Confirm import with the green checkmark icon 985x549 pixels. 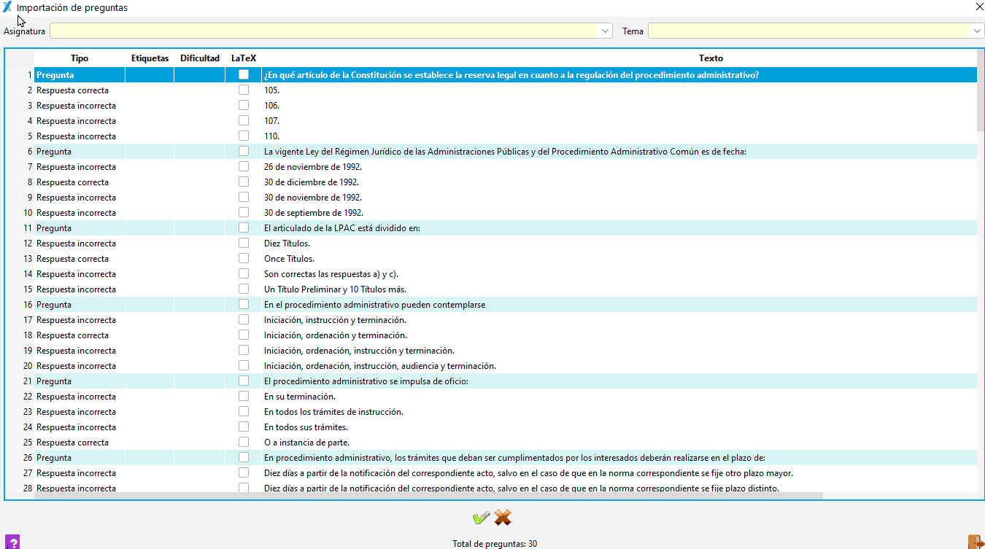click(x=481, y=518)
